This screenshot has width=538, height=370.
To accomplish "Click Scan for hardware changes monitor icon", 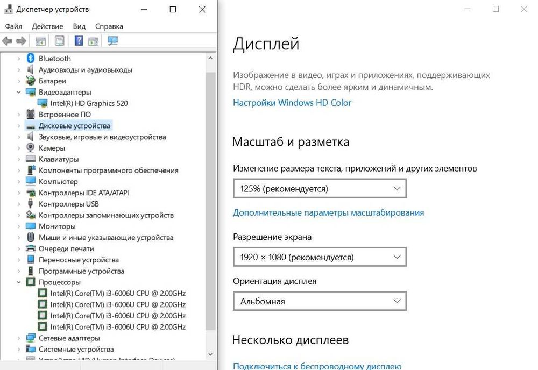I will (112, 41).
